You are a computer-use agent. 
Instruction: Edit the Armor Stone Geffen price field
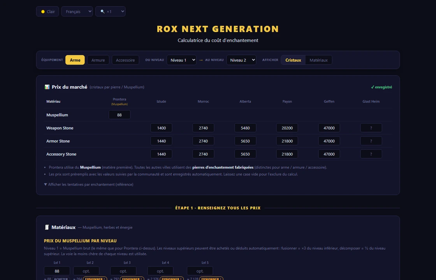click(329, 141)
